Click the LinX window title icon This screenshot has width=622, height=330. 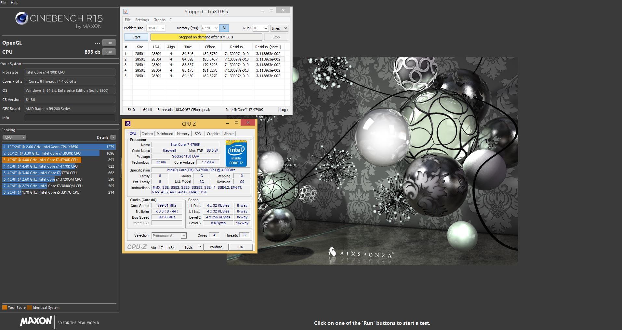click(x=126, y=11)
